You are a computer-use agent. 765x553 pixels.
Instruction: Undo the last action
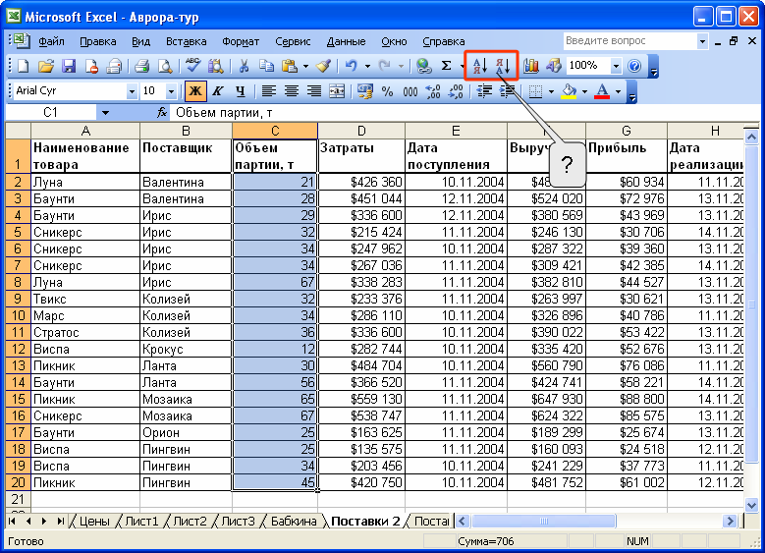point(352,66)
